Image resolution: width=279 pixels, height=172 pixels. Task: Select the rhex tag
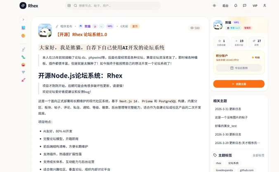pyautogui.click(x=218, y=163)
